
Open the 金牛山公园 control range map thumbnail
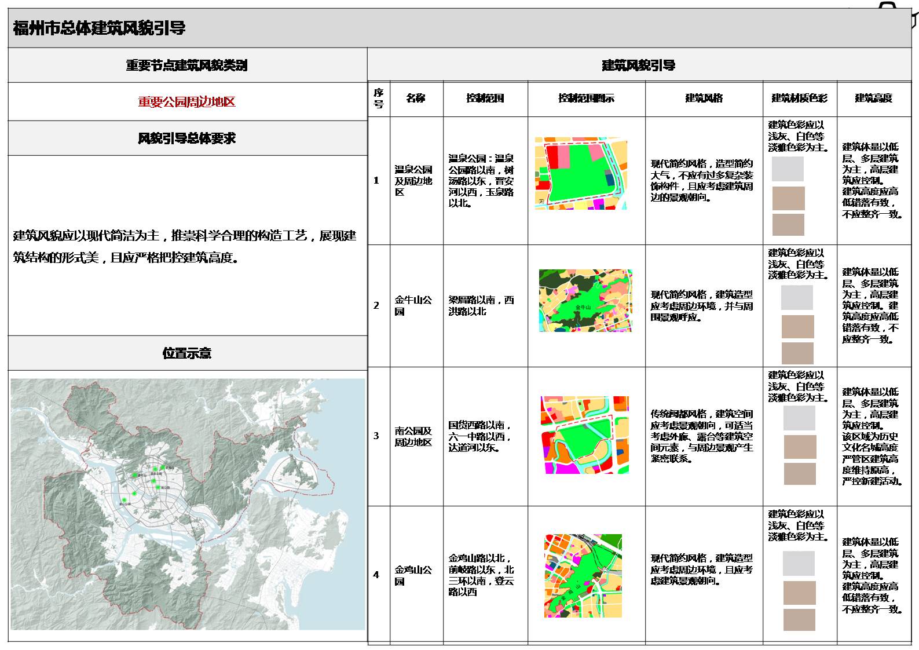pyautogui.click(x=585, y=301)
